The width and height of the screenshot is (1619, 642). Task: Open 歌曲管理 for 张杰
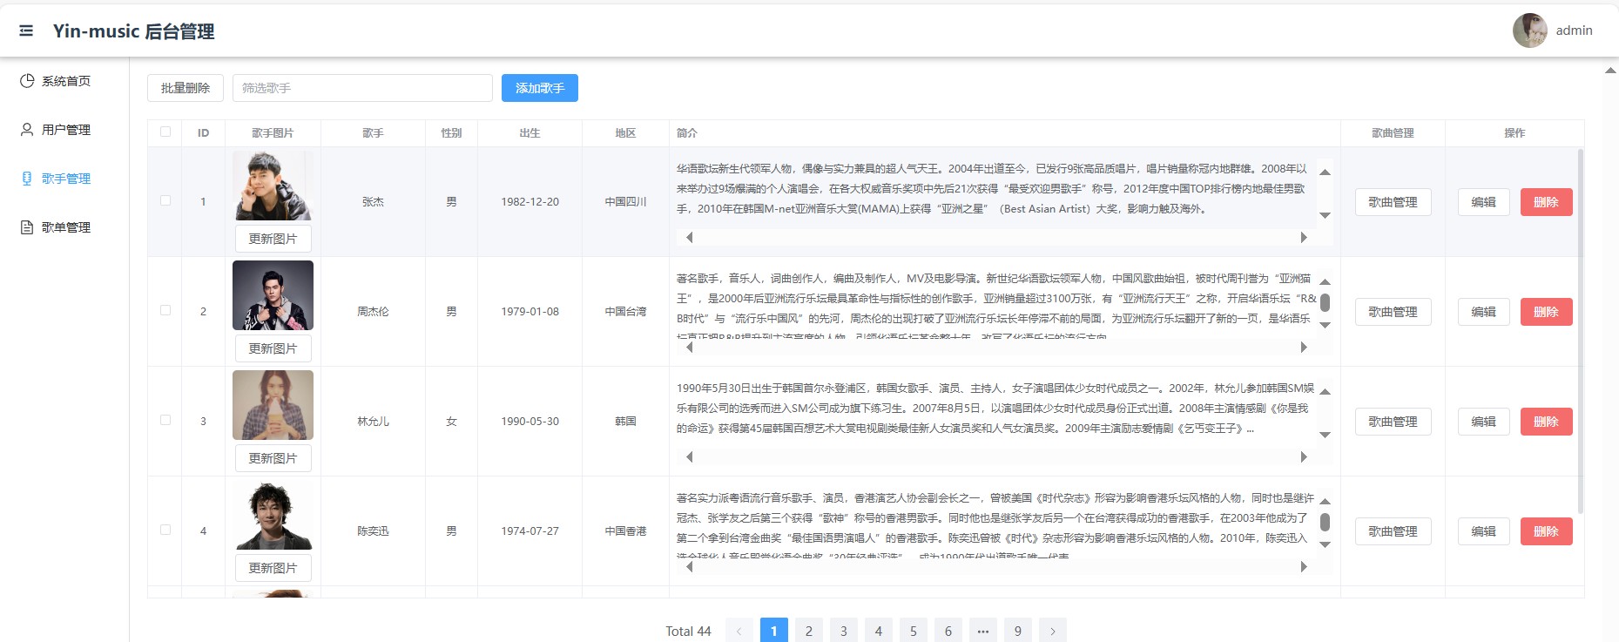click(x=1393, y=202)
